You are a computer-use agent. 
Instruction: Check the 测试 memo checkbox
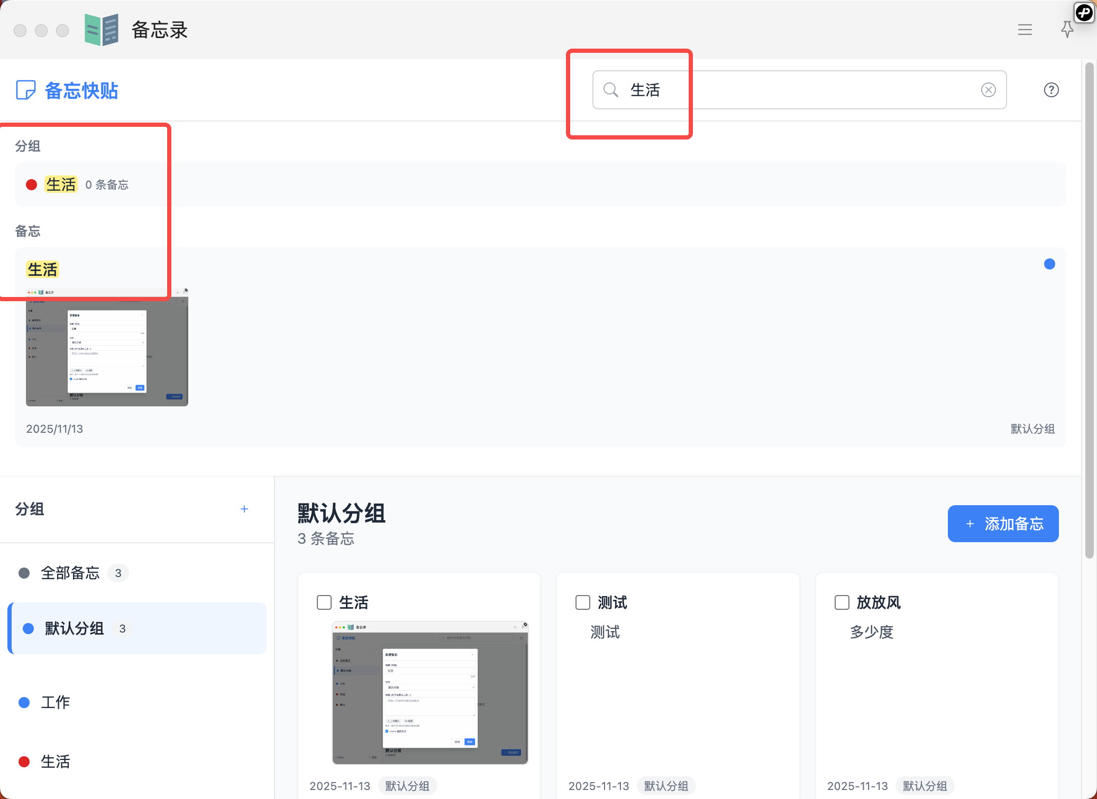582,602
